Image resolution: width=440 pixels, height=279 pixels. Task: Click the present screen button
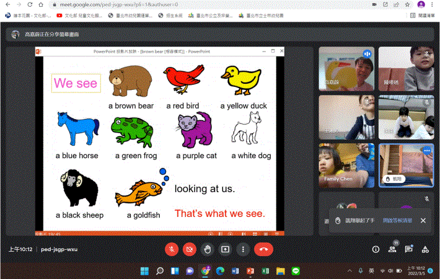pos(226,249)
